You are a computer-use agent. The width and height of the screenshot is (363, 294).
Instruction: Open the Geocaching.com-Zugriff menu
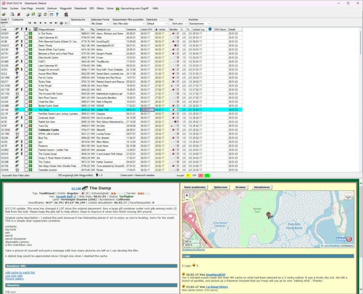(x=135, y=9)
